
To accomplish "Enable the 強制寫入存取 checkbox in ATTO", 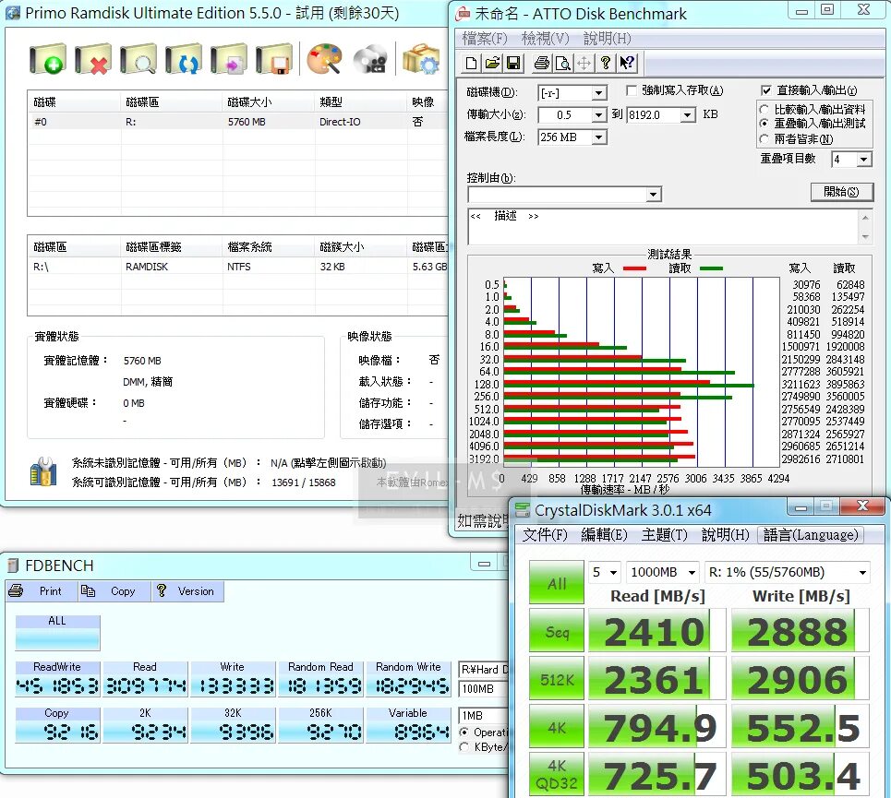I will coord(631,90).
